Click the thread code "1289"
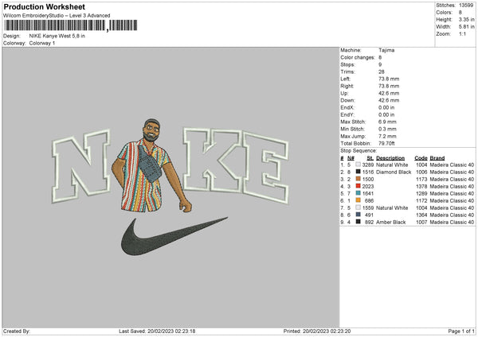Image resolution: width=478 pixels, height=337 pixels. coord(421,193)
